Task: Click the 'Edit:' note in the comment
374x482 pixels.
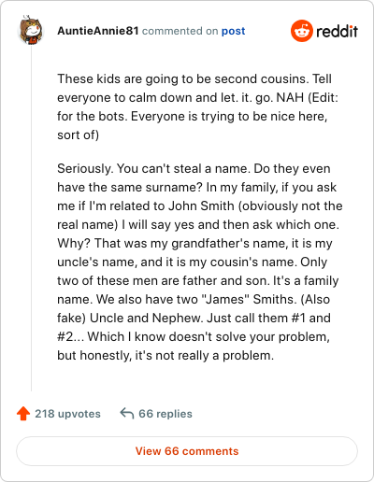Action: (323, 97)
